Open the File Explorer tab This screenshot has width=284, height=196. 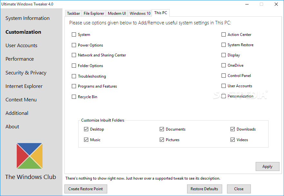coord(94,13)
